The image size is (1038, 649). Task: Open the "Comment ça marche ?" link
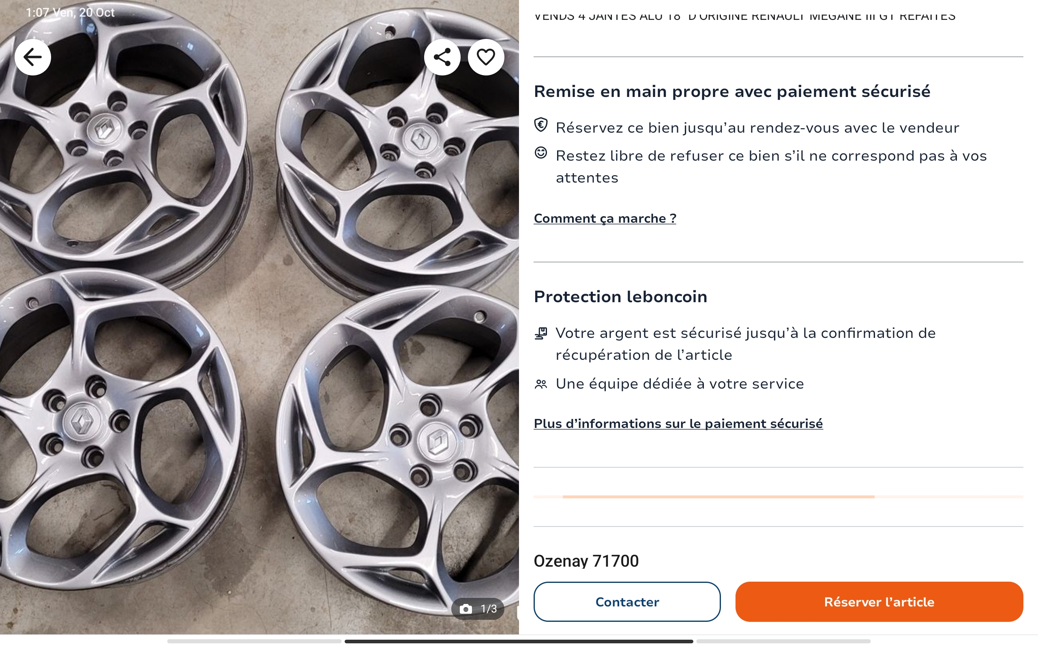point(605,219)
